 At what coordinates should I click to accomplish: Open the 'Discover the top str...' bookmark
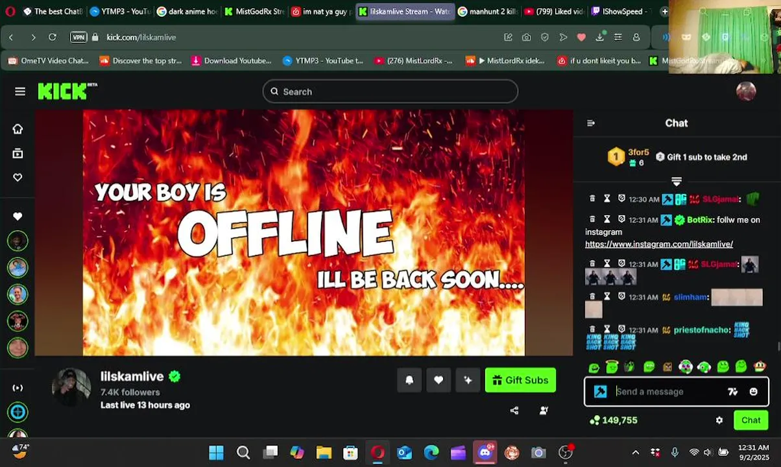pos(140,60)
